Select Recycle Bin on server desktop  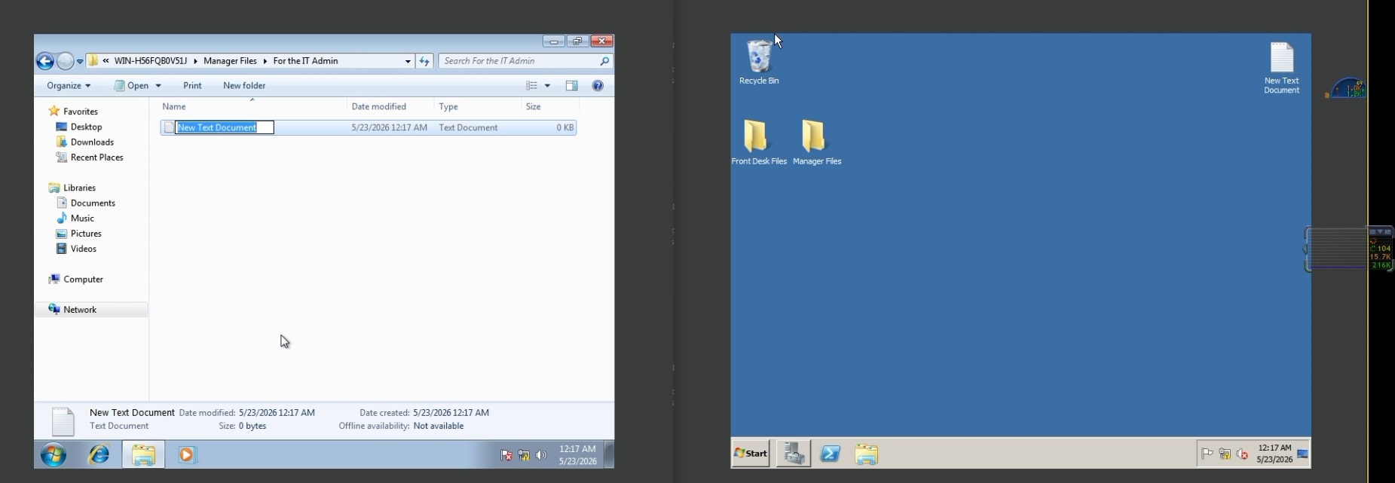pyautogui.click(x=759, y=62)
